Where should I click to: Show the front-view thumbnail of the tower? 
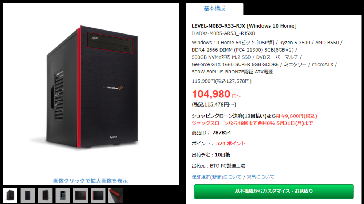[x=28, y=195]
